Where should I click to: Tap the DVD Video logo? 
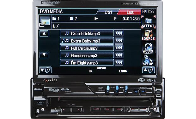(x=40, y=103)
